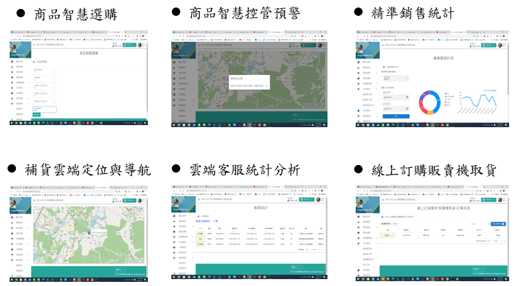This screenshot has height=286, width=516.
Task: Click blue query button in 精準銷售統計 screenshot
Action: 394,117
